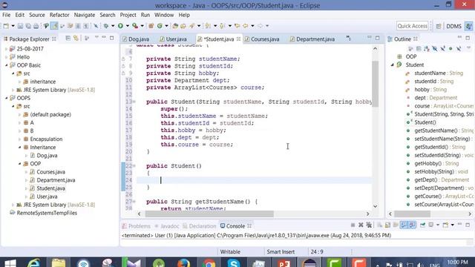This screenshot has height=267, width=475.
Task: Open Firefox from the taskbar
Action: click(183, 263)
